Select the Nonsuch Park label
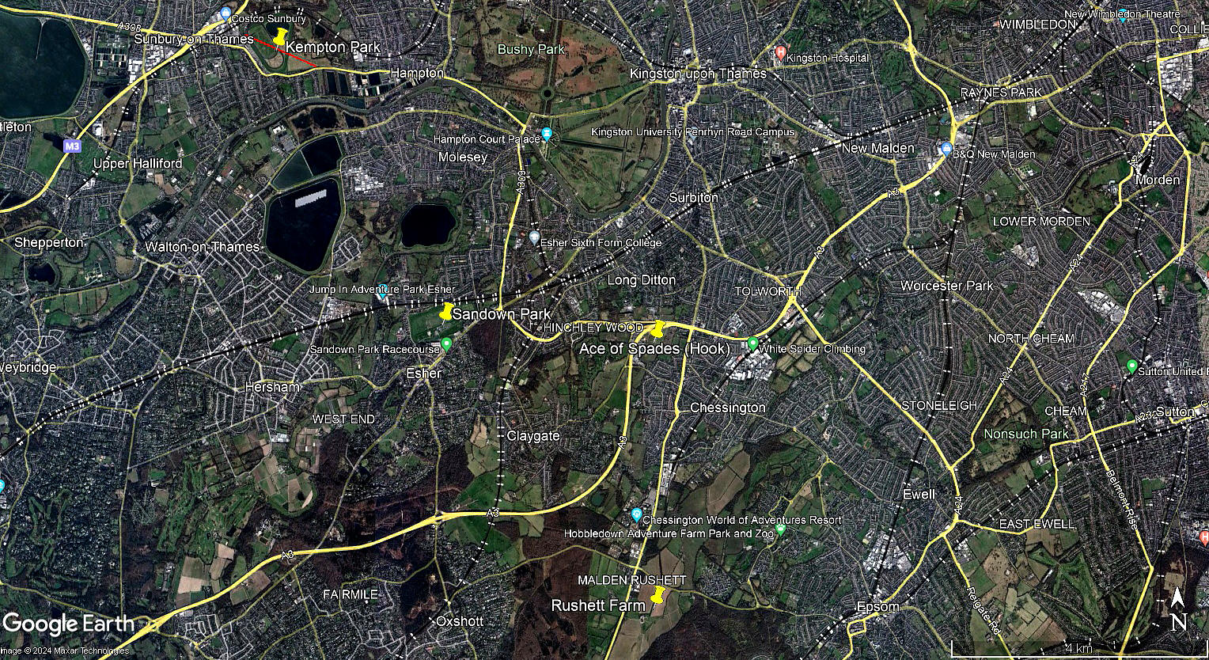Viewport: 1209px width, 660px height. 1026,434
